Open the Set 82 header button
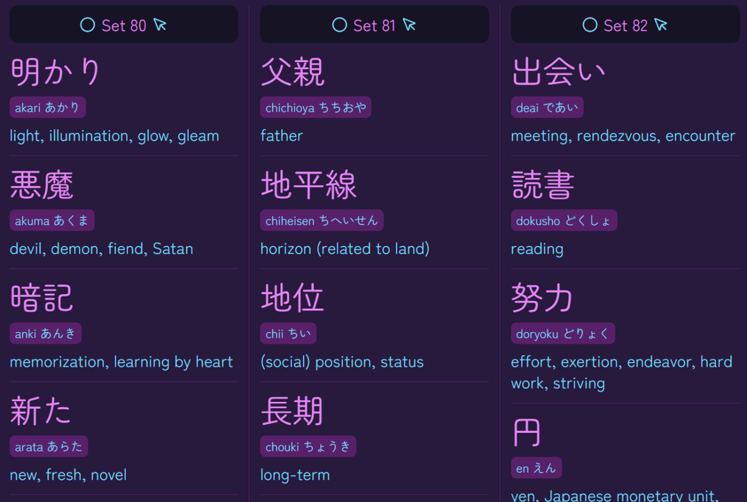Viewport: 747px width, 502px height. [x=625, y=24]
